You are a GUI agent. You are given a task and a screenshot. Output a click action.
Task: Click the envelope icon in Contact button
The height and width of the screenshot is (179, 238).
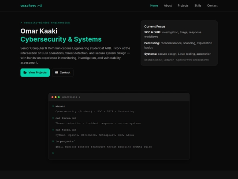point(56,72)
